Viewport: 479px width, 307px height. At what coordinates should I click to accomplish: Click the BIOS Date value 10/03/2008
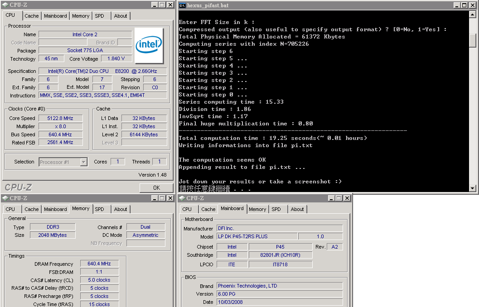point(280,302)
